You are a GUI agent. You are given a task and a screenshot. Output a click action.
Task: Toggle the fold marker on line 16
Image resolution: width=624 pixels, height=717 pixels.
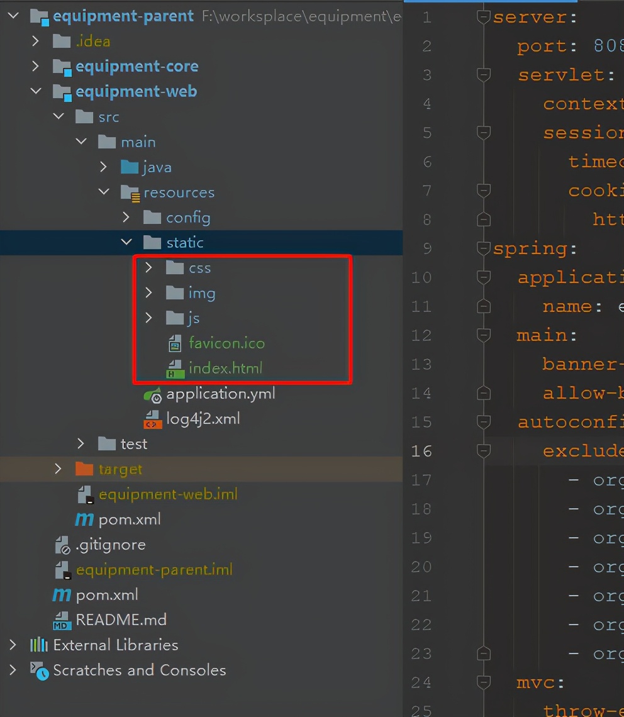pyautogui.click(x=483, y=451)
